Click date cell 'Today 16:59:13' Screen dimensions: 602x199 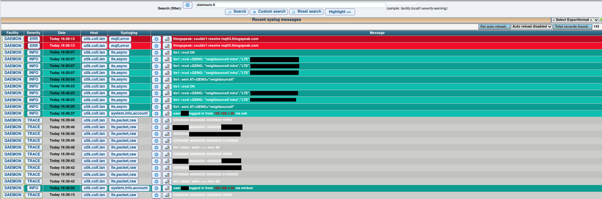[62, 39]
